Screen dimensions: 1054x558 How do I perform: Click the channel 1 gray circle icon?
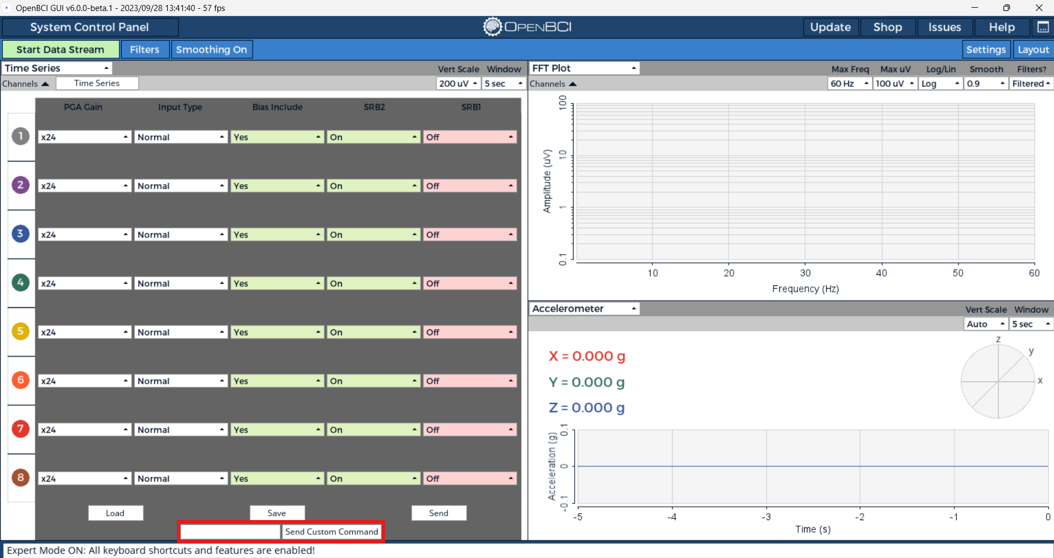point(20,136)
